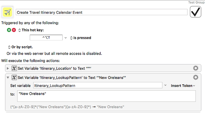Click the Itinerary_LookupPattern variable name field
The height and width of the screenshot is (113, 205).
click(98, 86)
